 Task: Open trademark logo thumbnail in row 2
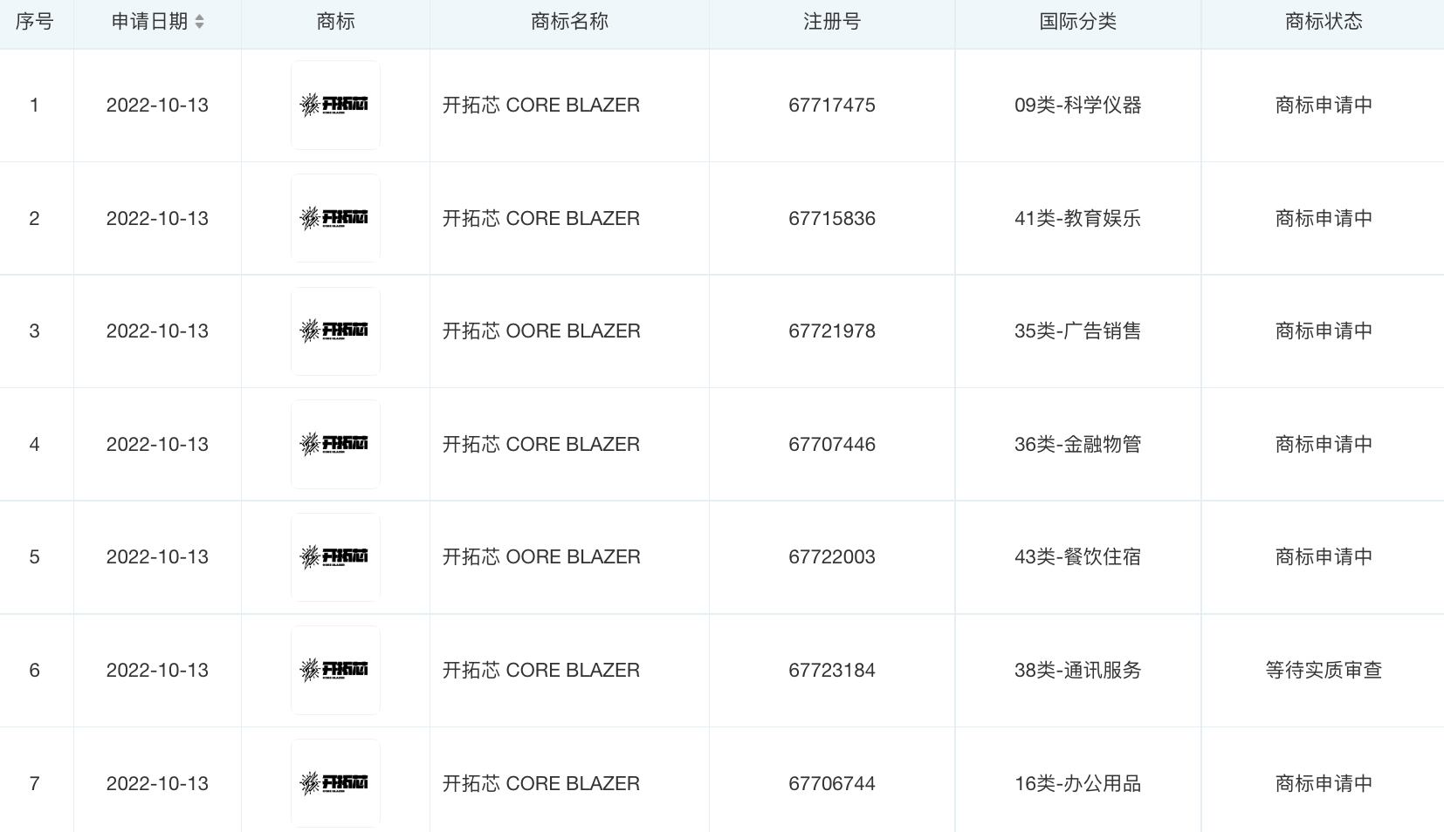335,218
